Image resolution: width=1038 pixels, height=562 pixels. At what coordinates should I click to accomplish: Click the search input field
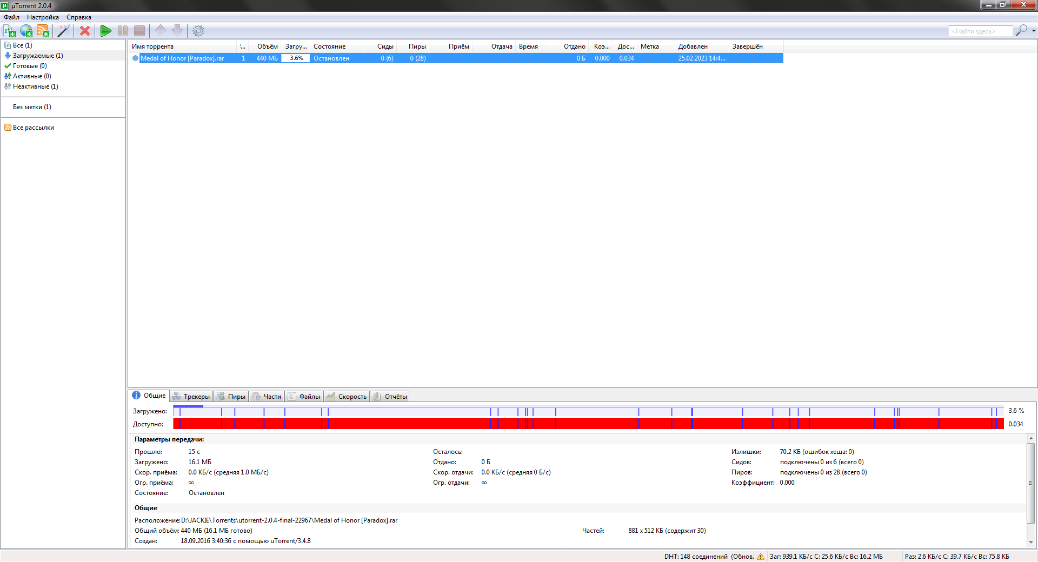980,31
